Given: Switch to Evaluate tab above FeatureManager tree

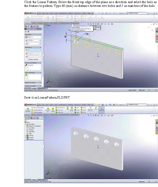Looking at the screenshot, I should point(40,115).
